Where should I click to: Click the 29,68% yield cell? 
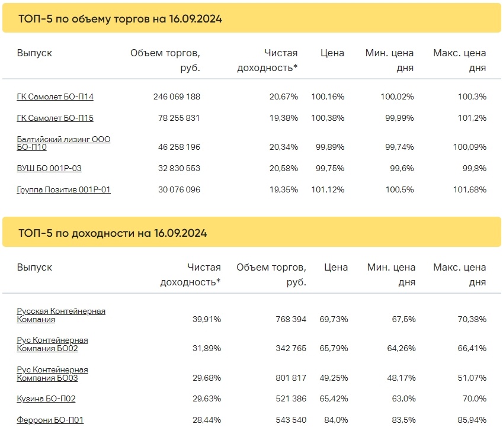[x=207, y=378]
